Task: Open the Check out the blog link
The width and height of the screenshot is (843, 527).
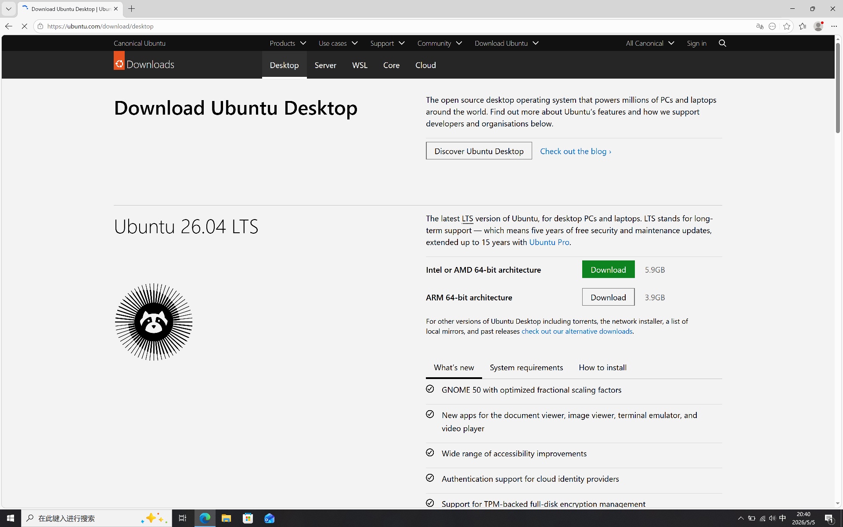Action: point(576,151)
